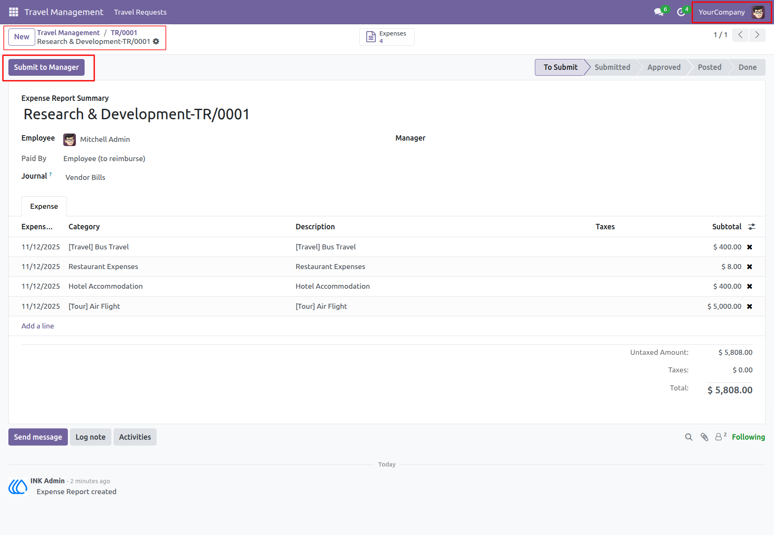Open the Activities button in chatter
This screenshot has height=536, width=774.
click(135, 437)
